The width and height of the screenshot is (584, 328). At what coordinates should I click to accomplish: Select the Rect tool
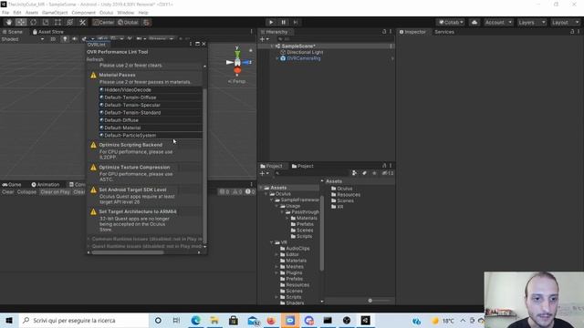click(x=57, y=22)
